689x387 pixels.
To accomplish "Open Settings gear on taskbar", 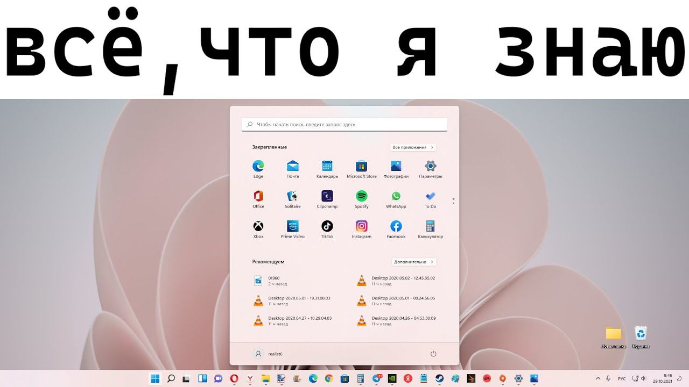I will click(x=518, y=378).
